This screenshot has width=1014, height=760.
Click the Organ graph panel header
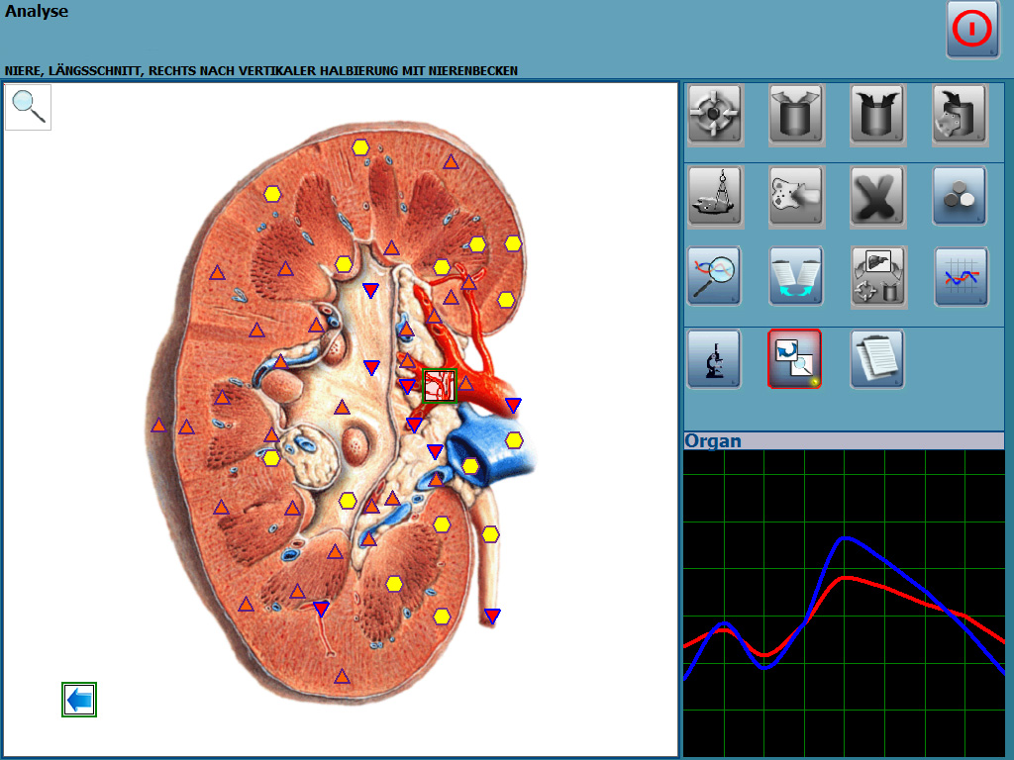pyautogui.click(x=844, y=440)
